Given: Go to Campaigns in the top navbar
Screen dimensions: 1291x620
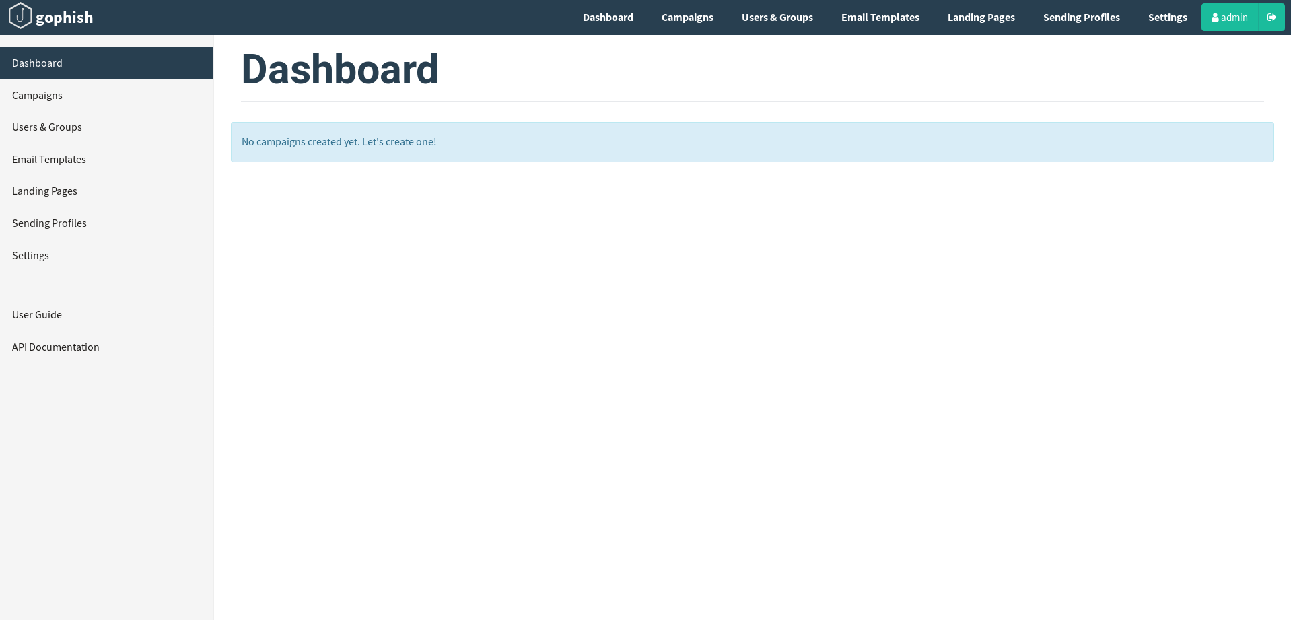Looking at the screenshot, I should [x=687, y=18].
